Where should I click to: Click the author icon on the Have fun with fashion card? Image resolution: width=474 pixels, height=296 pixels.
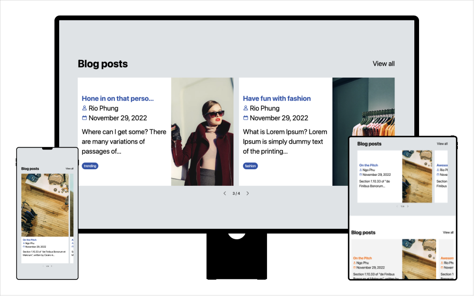click(x=246, y=108)
